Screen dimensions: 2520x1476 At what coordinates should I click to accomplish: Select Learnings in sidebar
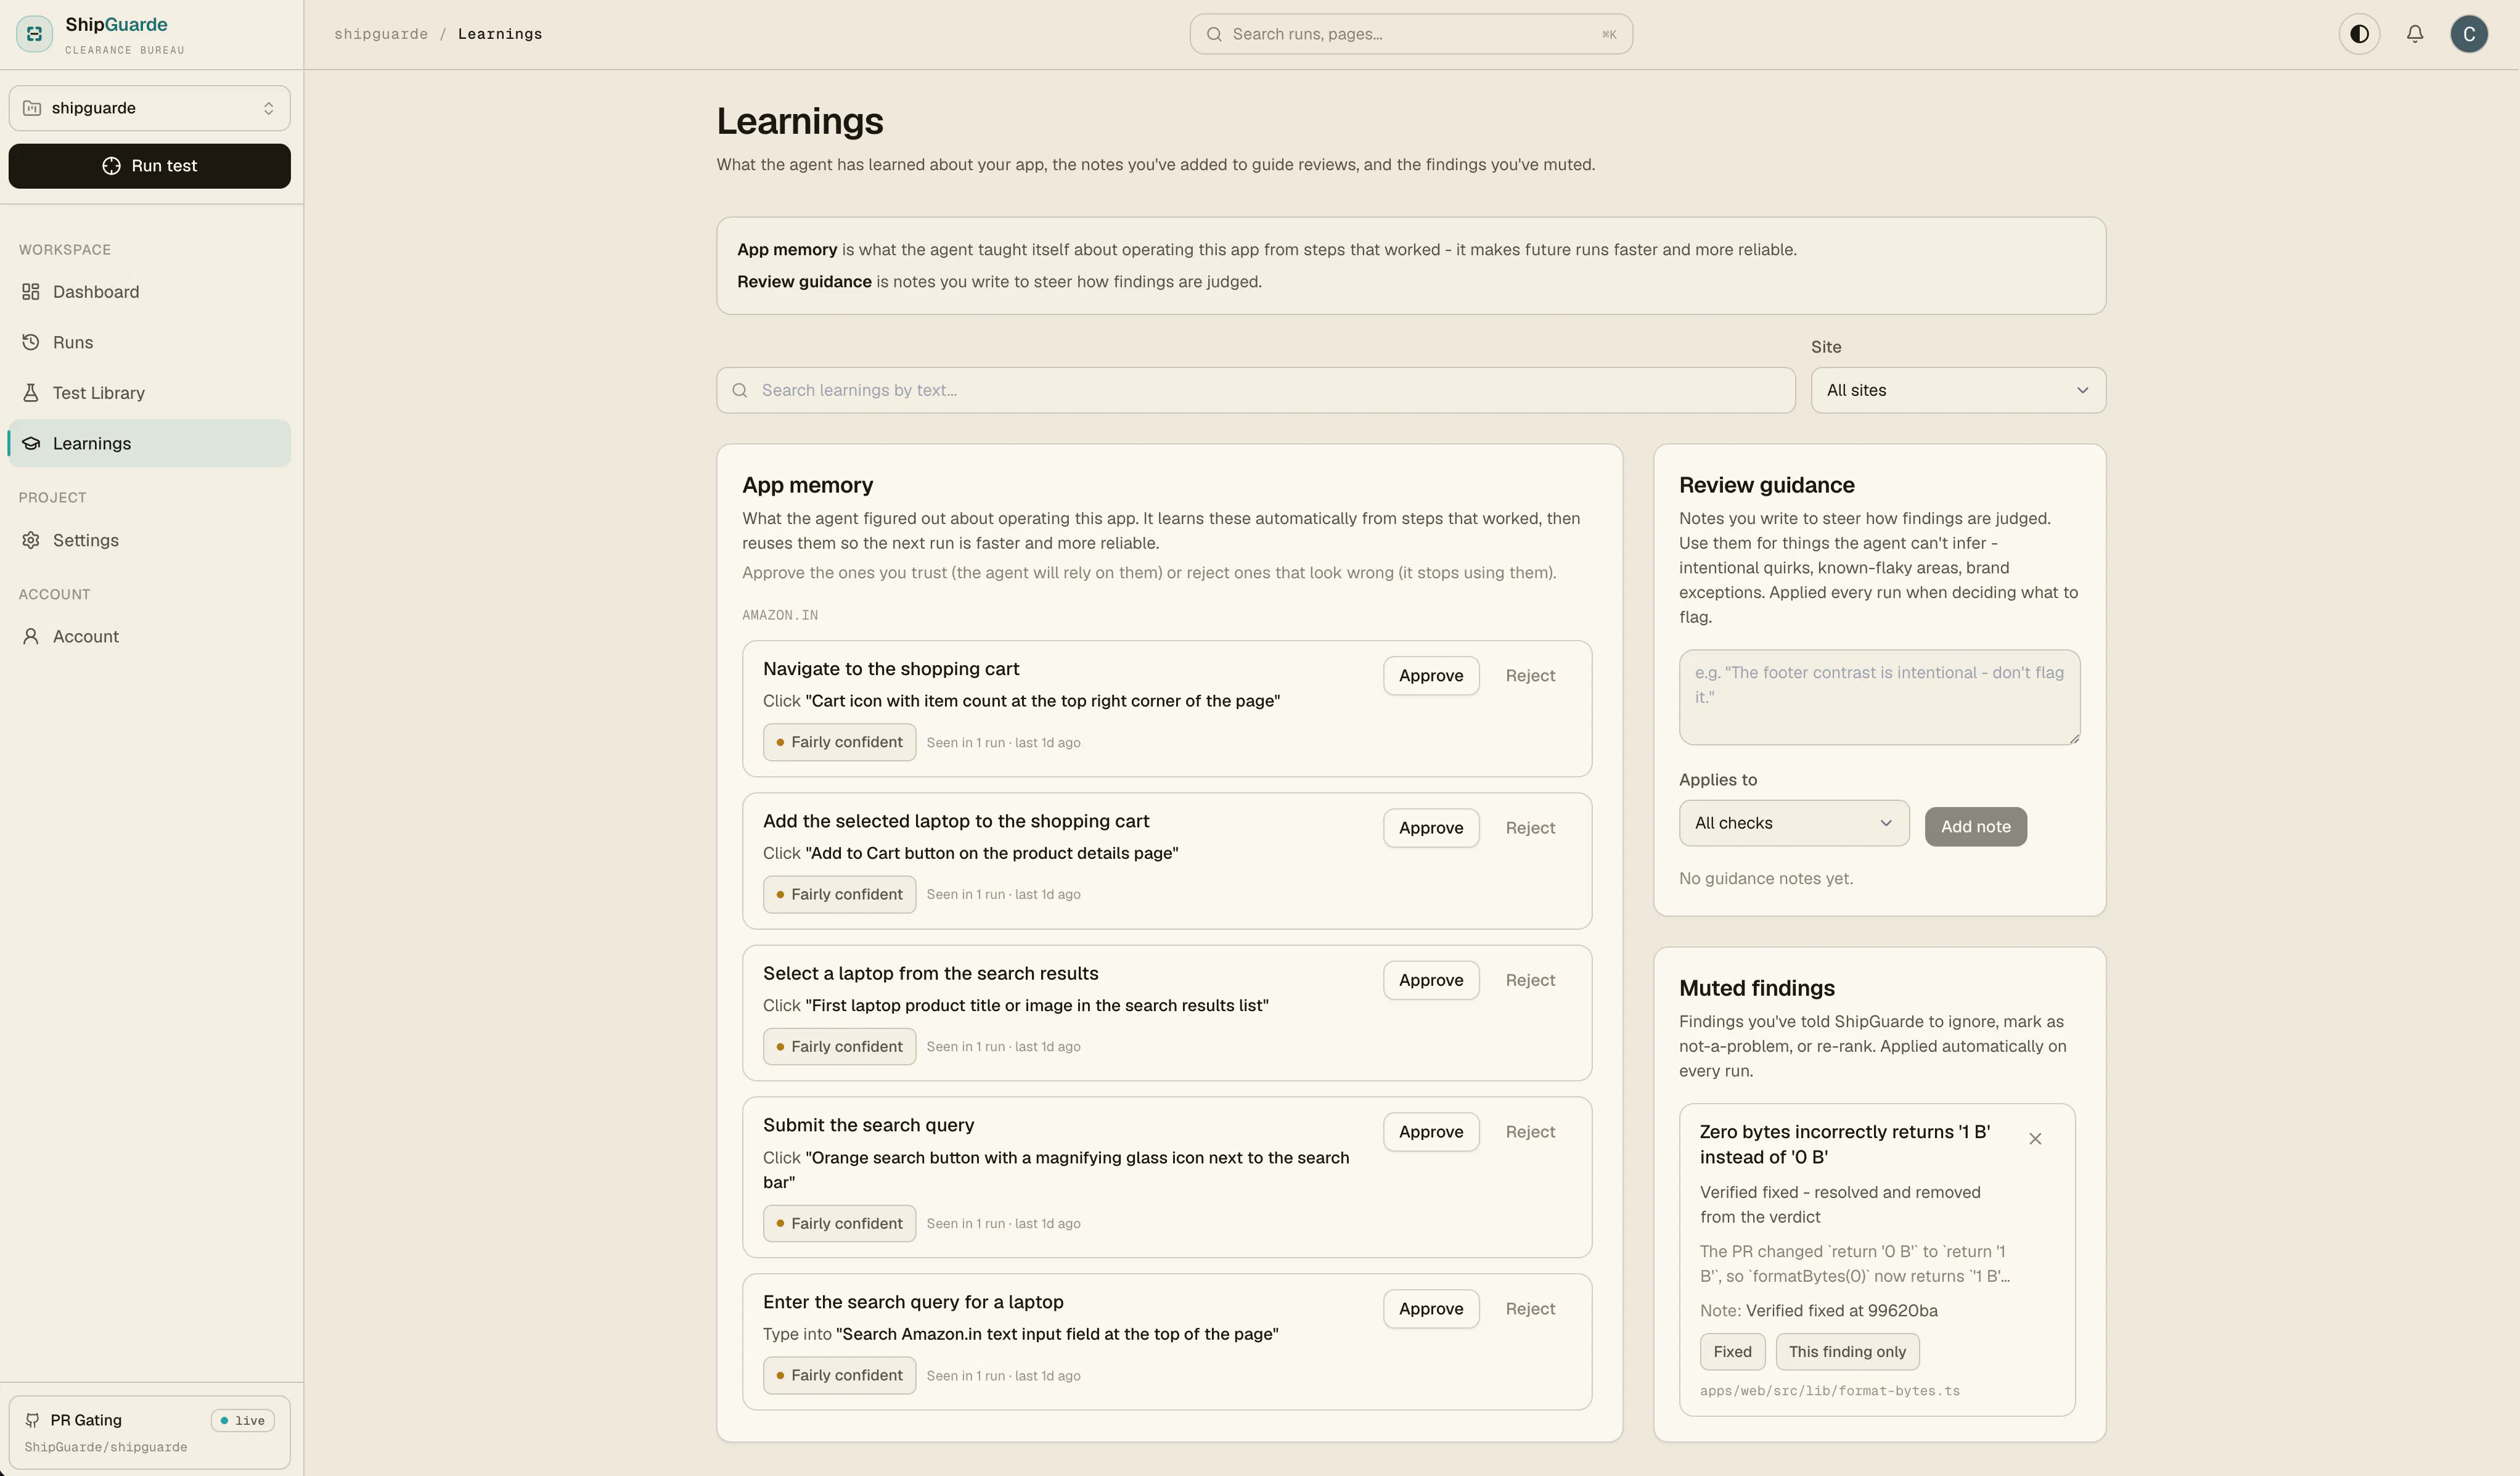click(150, 443)
